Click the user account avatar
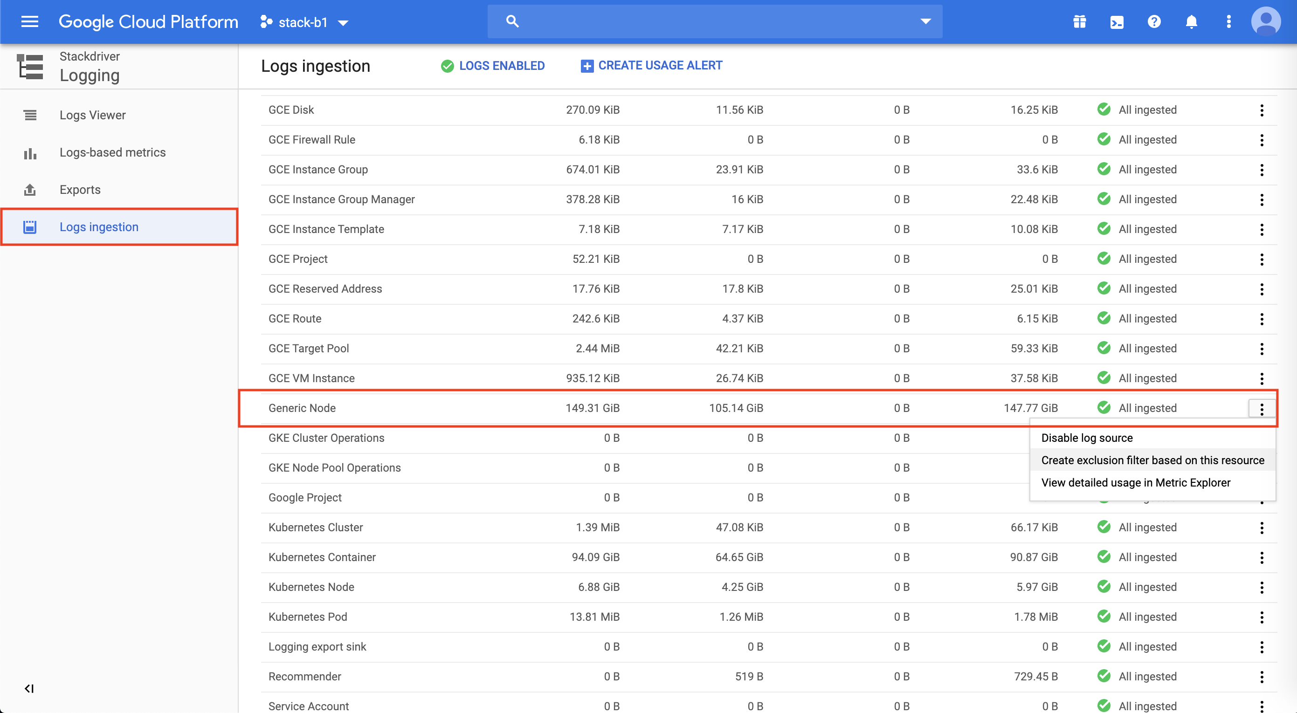 click(x=1265, y=21)
